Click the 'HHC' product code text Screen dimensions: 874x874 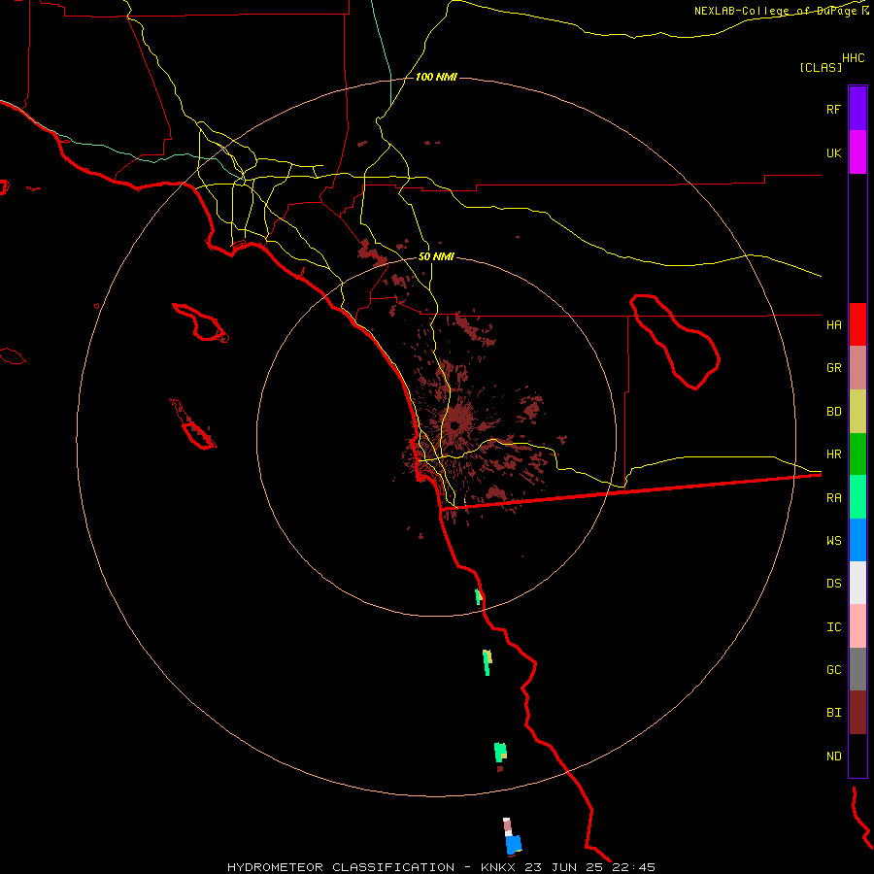pyautogui.click(x=854, y=58)
